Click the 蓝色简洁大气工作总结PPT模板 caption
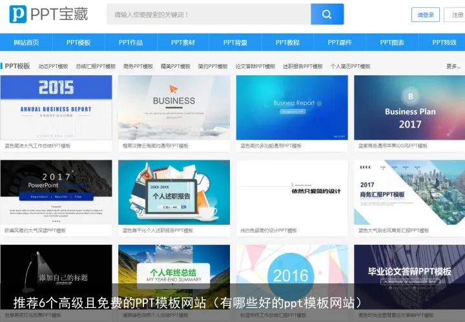Image resolution: width=465 pixels, height=322 pixels. click(37, 146)
